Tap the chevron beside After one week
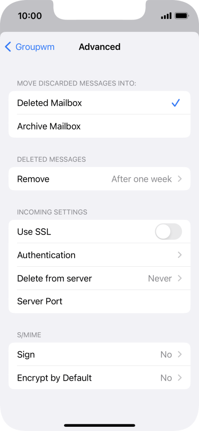 pos(180,179)
